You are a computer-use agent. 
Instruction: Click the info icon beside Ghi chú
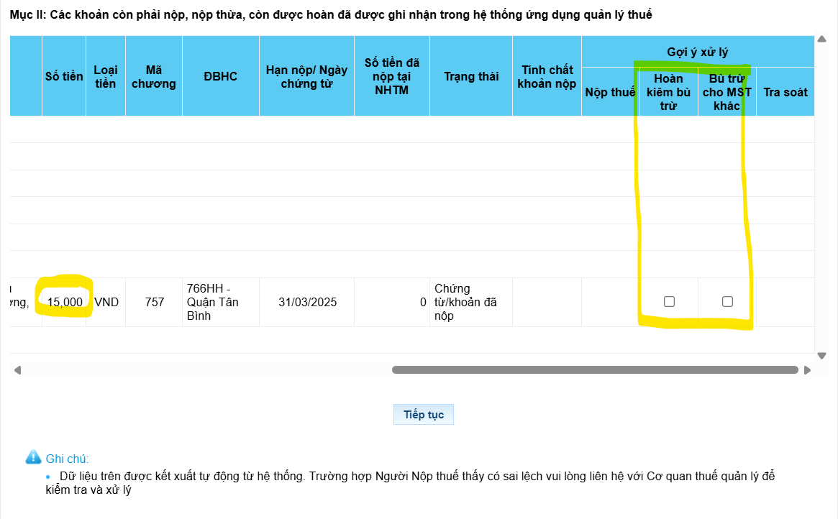click(33, 457)
